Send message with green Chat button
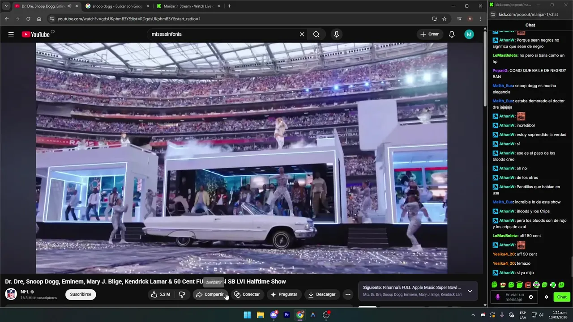This screenshot has height=322, width=573. pos(562,297)
